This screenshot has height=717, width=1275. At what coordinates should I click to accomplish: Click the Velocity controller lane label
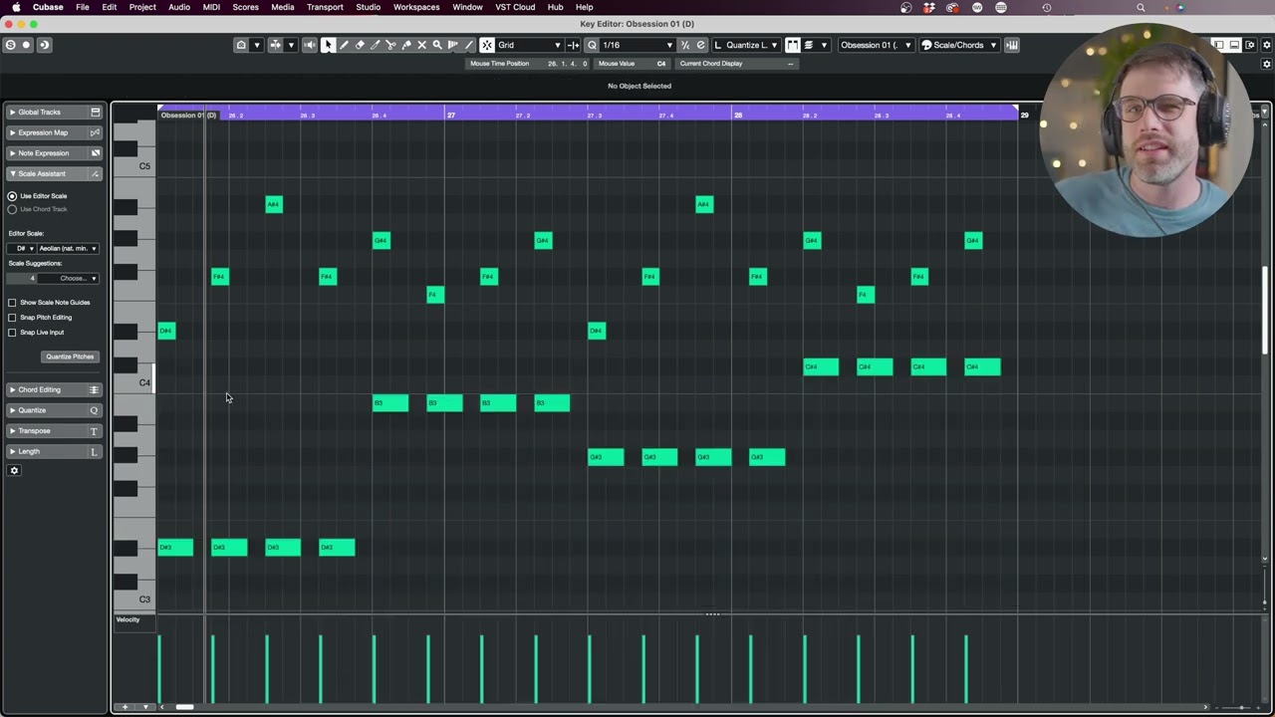(x=128, y=619)
